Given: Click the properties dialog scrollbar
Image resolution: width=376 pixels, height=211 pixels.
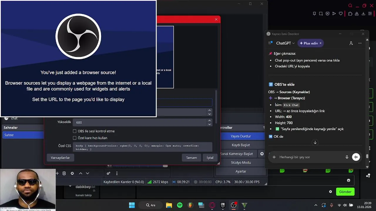Looking at the screenshot, I should pyautogui.click(x=216, y=107).
